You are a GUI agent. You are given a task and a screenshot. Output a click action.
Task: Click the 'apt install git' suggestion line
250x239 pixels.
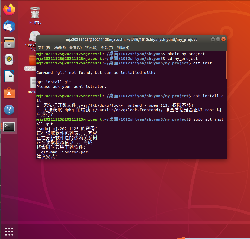point(54,82)
